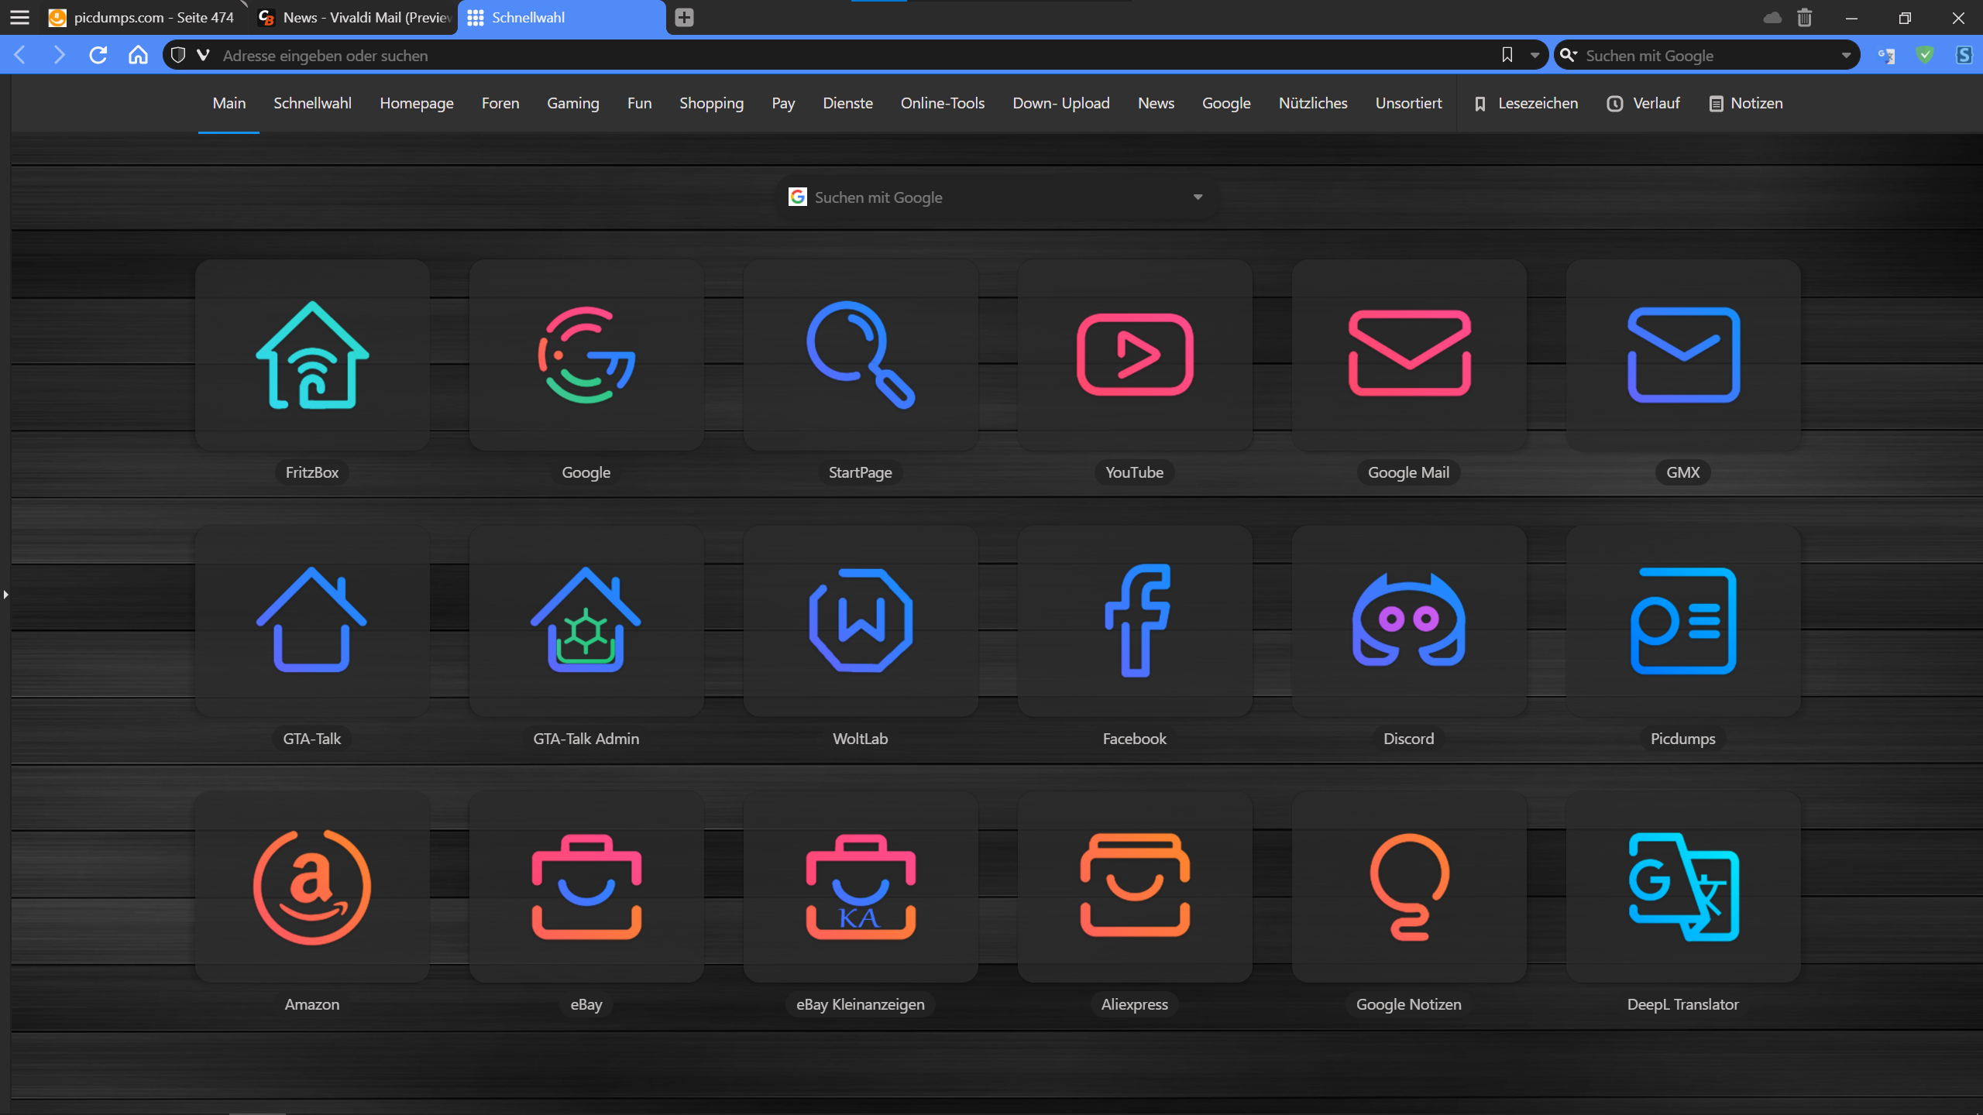
Task: Click the shield icon in the address bar
Action: click(179, 55)
